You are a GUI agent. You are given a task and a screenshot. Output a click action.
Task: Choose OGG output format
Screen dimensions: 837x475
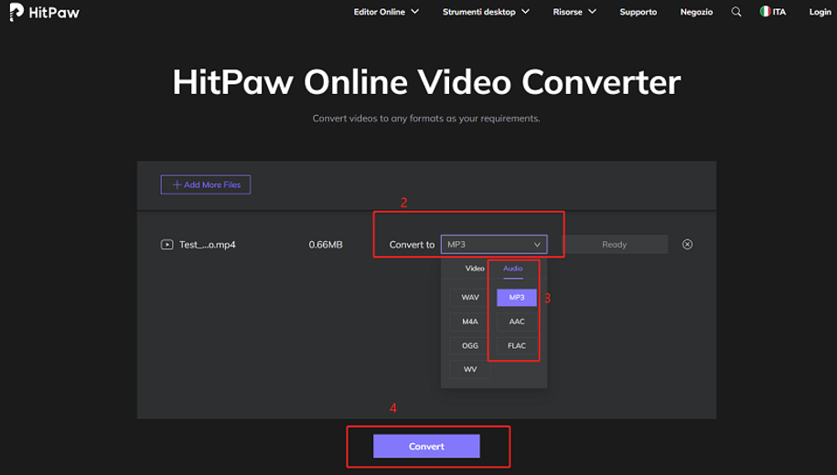point(470,345)
